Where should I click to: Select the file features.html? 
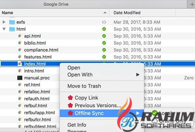coord(38,57)
